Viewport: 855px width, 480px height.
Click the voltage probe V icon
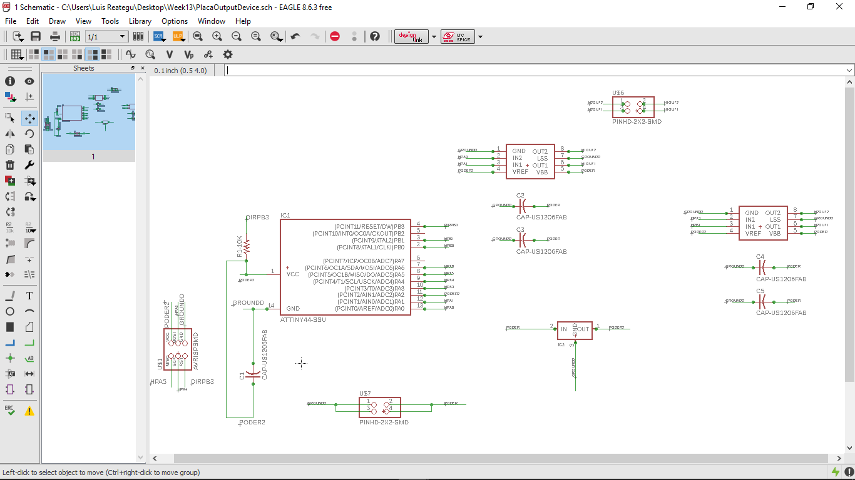coord(169,54)
